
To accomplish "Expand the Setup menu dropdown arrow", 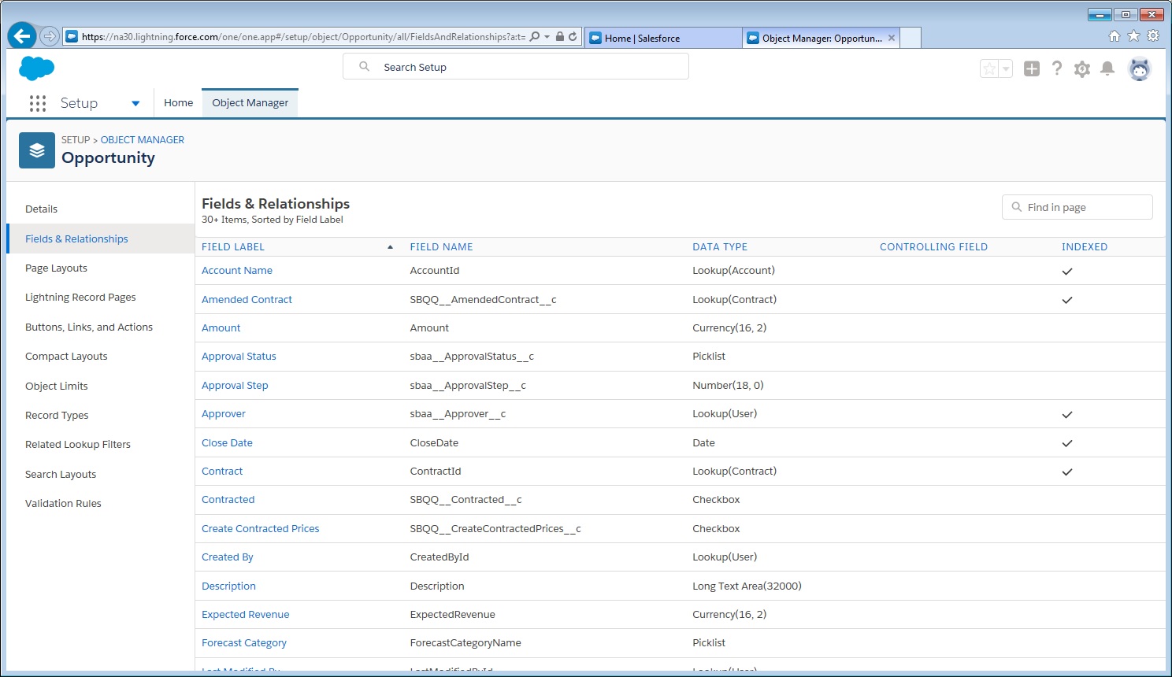I will pyautogui.click(x=135, y=103).
